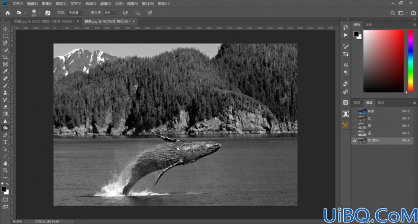Viewport: 418px width, 224px height.
Task: Swap foreground and background colors
Action: (7, 184)
